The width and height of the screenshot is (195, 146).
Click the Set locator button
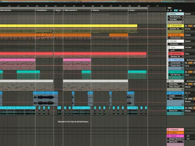tap(169, 8)
